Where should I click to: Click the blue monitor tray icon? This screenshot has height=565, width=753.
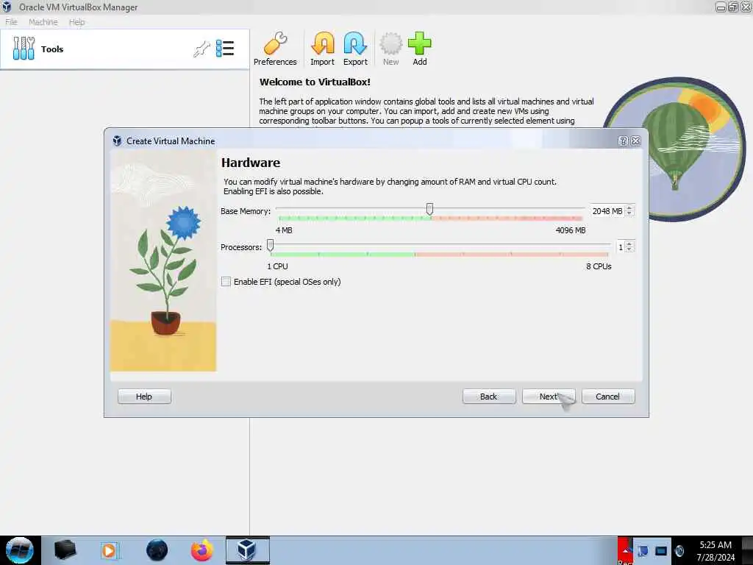coord(661,551)
